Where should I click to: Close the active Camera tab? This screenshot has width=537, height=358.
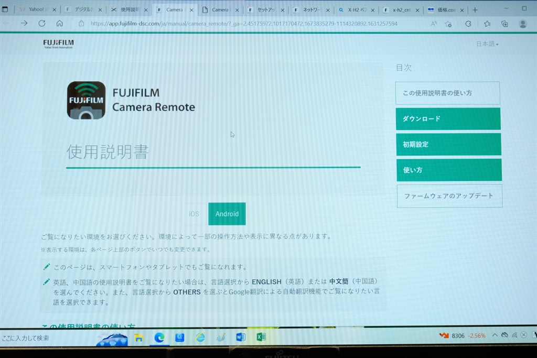point(191,10)
